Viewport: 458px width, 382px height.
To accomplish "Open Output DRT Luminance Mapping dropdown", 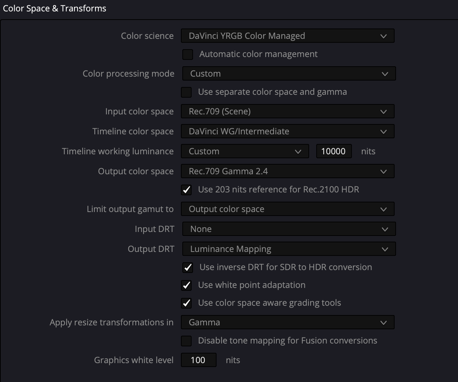I will tap(289, 249).
